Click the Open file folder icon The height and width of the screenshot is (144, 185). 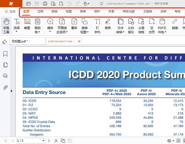(x=29, y=3)
